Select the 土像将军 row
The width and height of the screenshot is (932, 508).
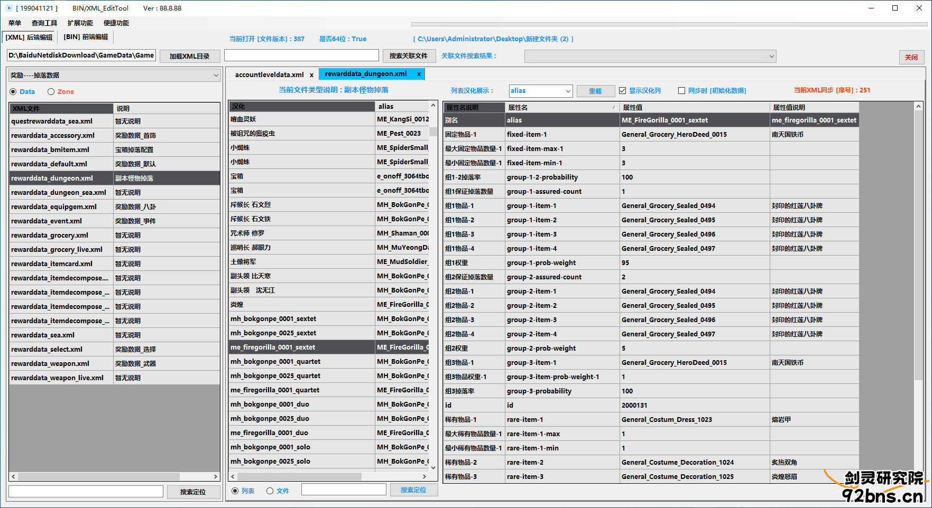pyautogui.click(x=329, y=261)
